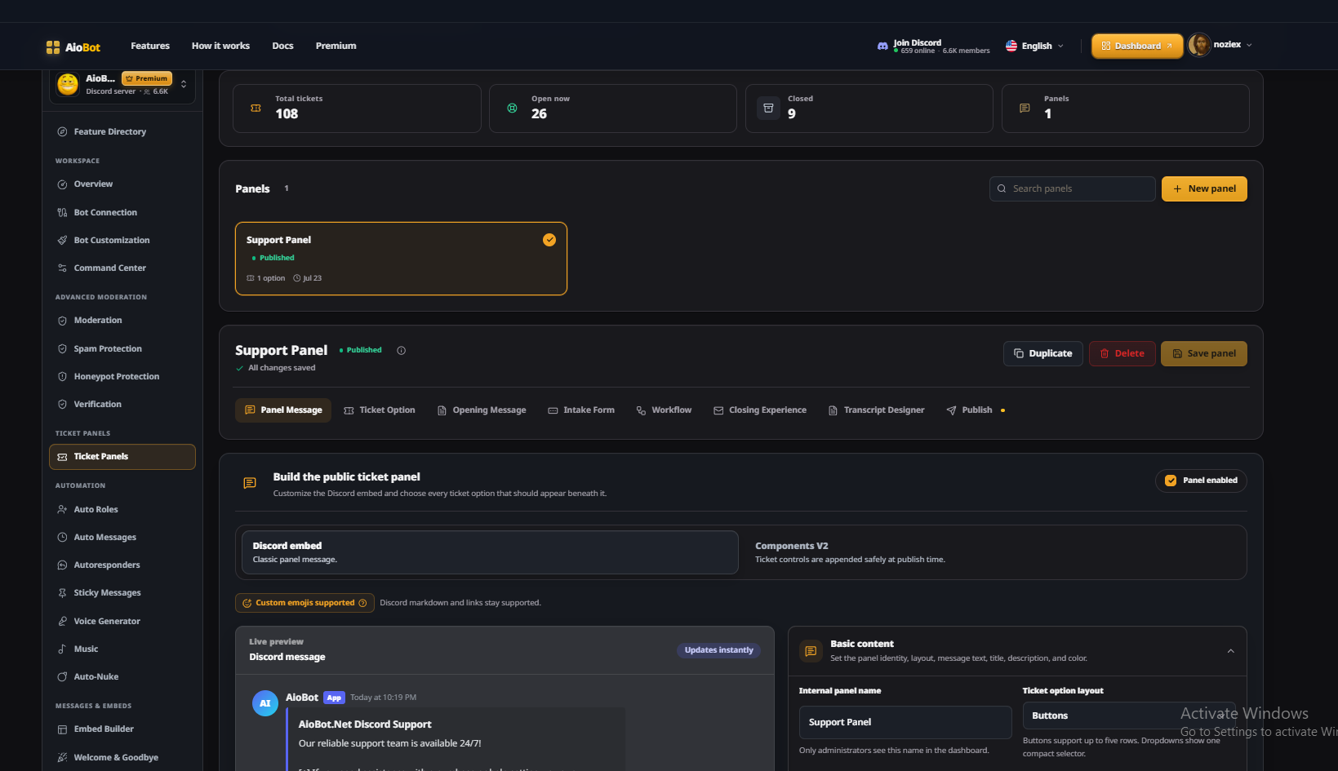Open the server switcher chevrons
Image resolution: width=1338 pixels, height=771 pixels.
[x=184, y=84]
